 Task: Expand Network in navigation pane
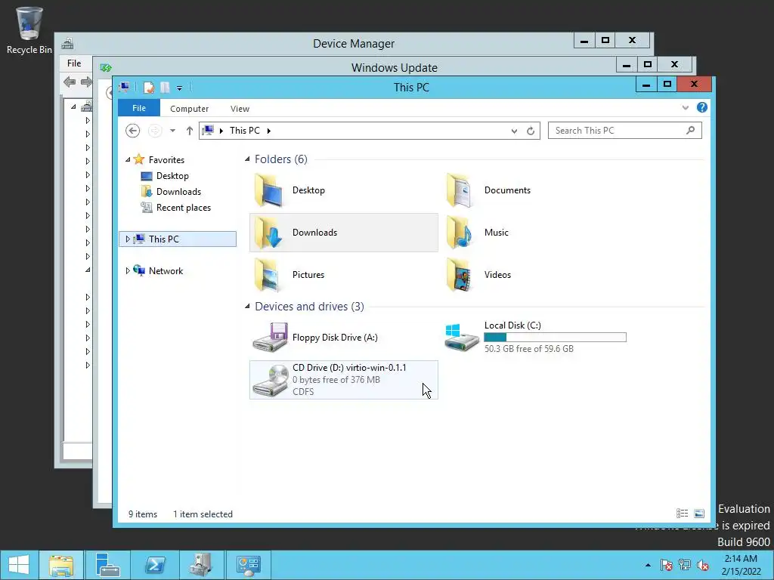(x=128, y=271)
